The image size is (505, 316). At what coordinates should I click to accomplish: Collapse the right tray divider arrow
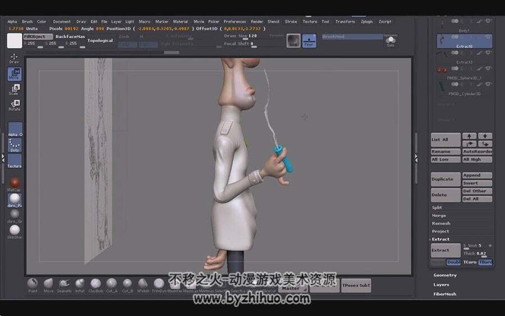416,158
